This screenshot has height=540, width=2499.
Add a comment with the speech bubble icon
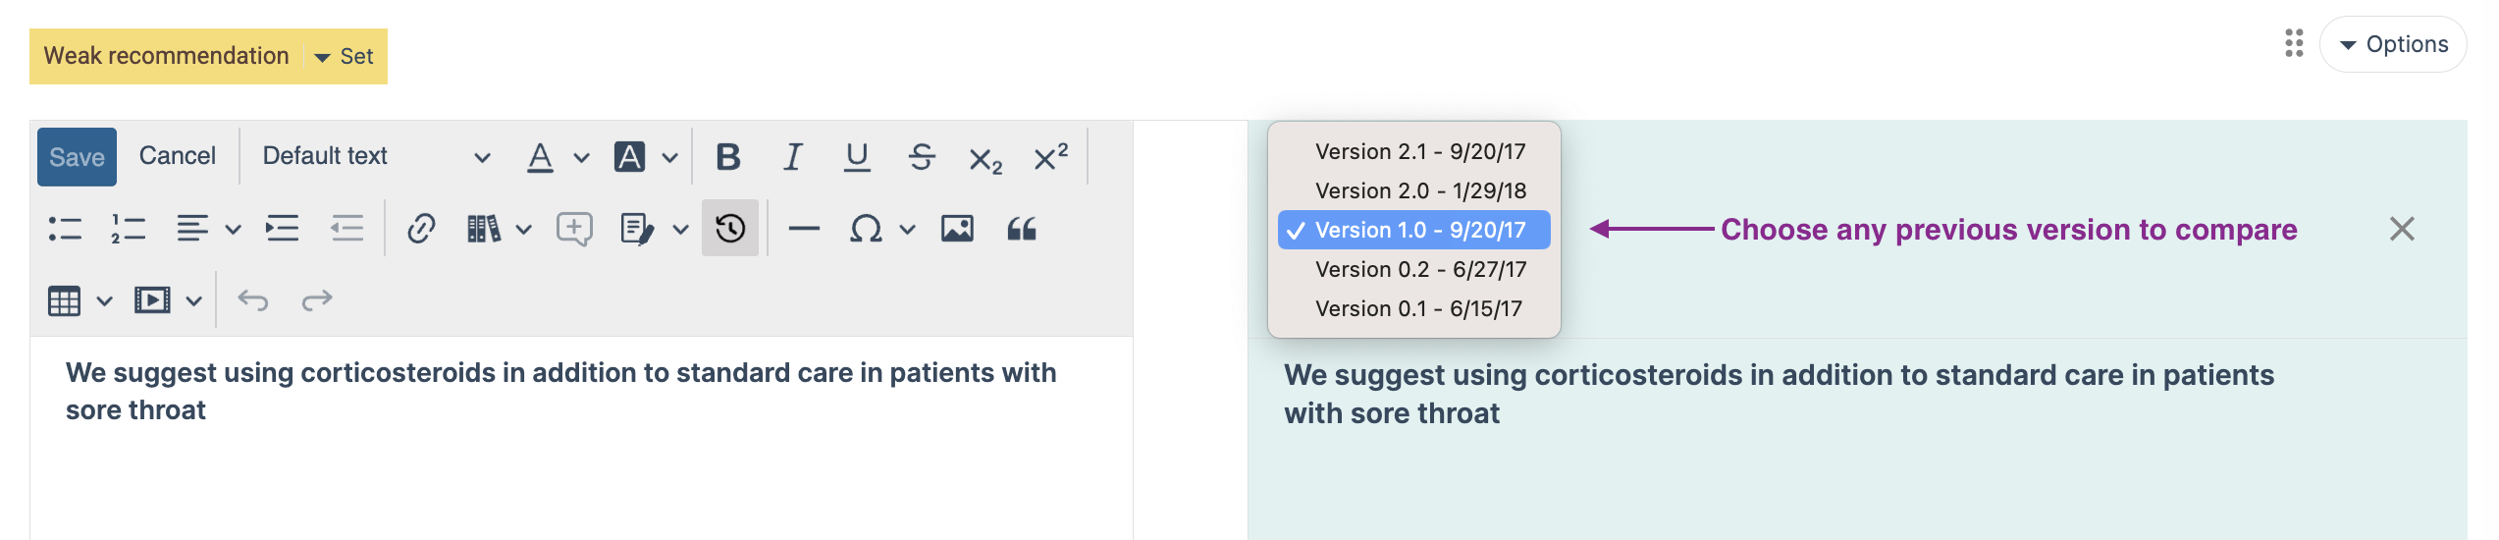coord(574,229)
